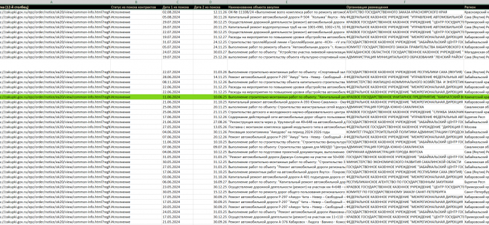Click the cell with date 08.11.2024

170,82
